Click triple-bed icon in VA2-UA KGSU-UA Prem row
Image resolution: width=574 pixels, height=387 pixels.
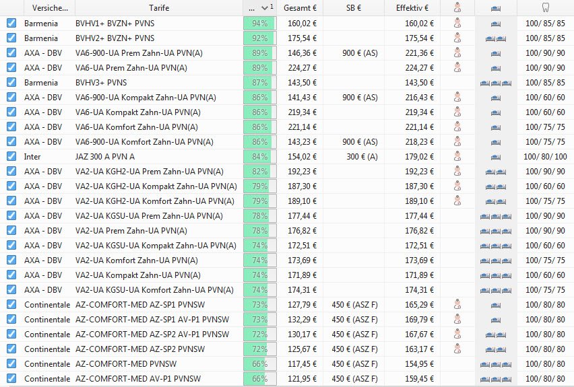tap(496, 216)
